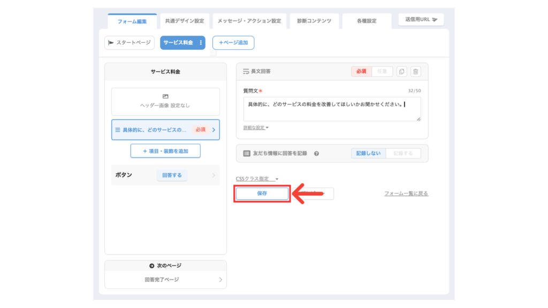This screenshot has width=548, height=308.
Task: Click the help icon beside 友だち情報に回答を記録
Action: coord(316,153)
